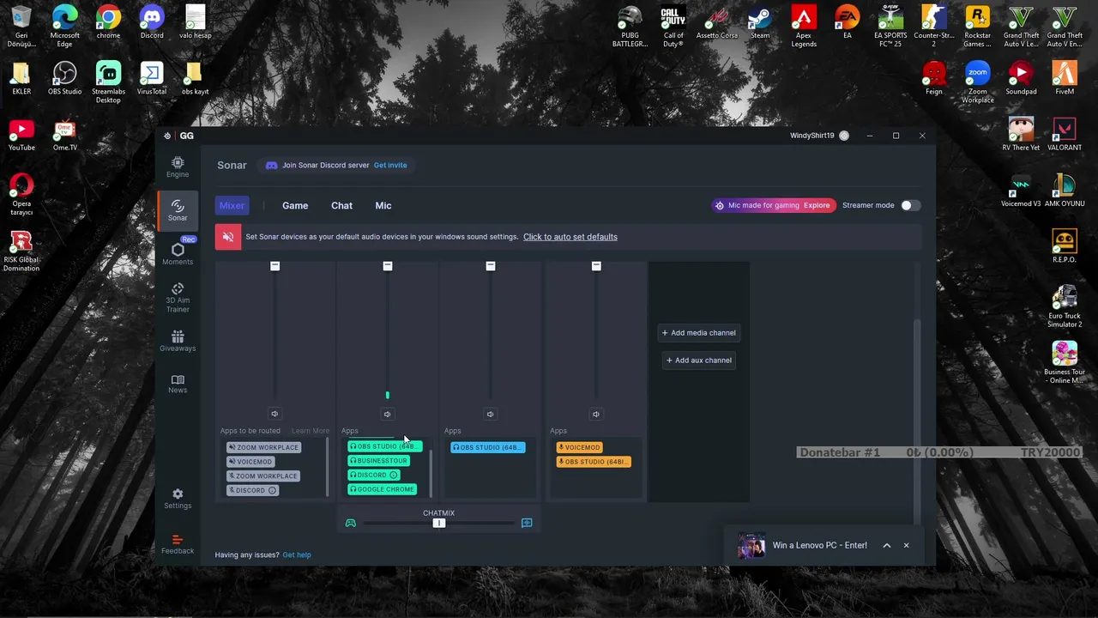The height and width of the screenshot is (618, 1098).
Task: Click volume slider handle of green Game channel
Action: coord(387,266)
